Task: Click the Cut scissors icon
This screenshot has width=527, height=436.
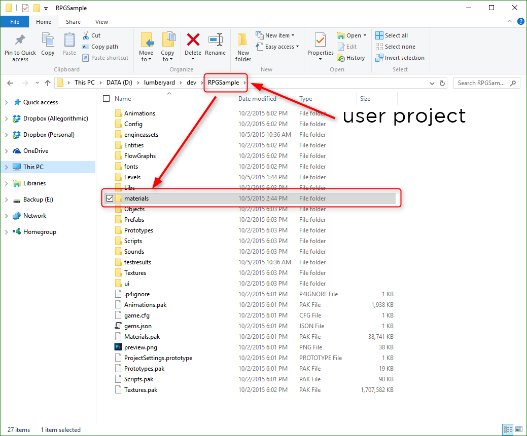Action: tap(86, 35)
